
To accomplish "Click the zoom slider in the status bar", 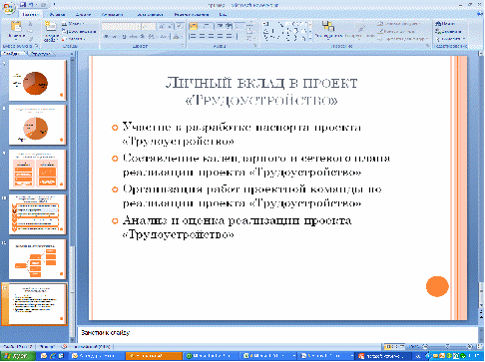I will point(447,347).
